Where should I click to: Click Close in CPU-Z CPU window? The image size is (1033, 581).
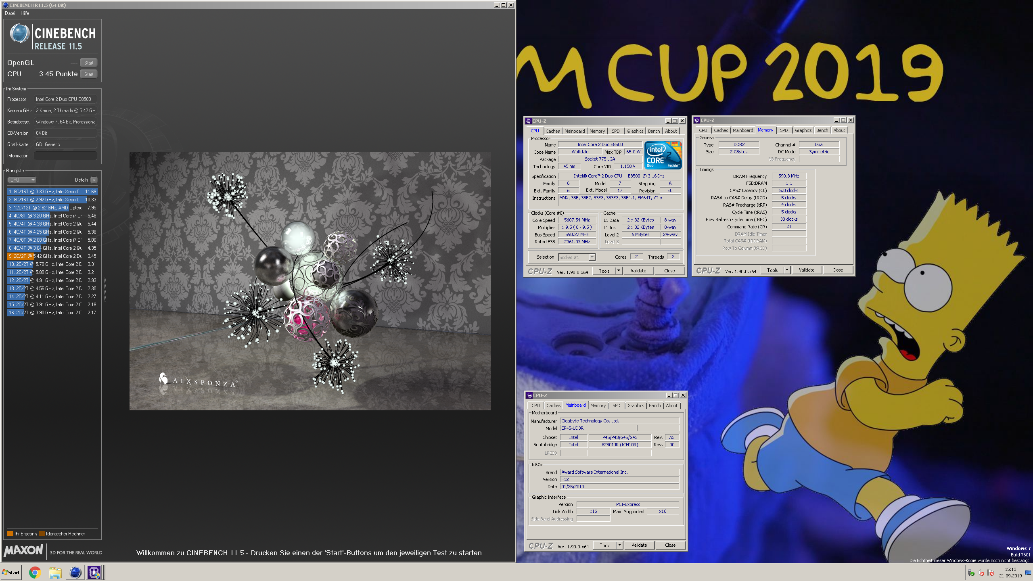(x=669, y=271)
